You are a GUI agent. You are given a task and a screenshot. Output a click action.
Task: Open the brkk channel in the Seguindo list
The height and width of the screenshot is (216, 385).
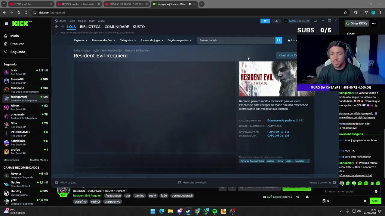[x=26, y=72]
